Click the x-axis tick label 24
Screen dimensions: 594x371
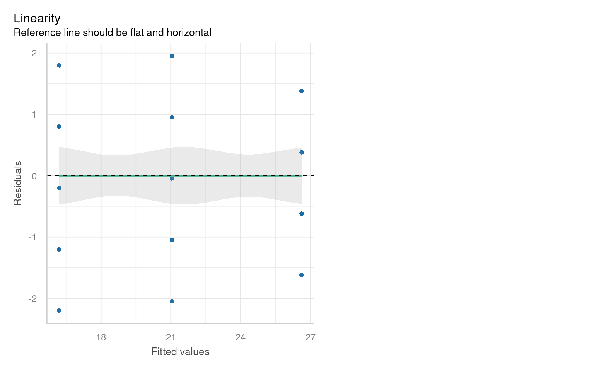pyautogui.click(x=241, y=337)
